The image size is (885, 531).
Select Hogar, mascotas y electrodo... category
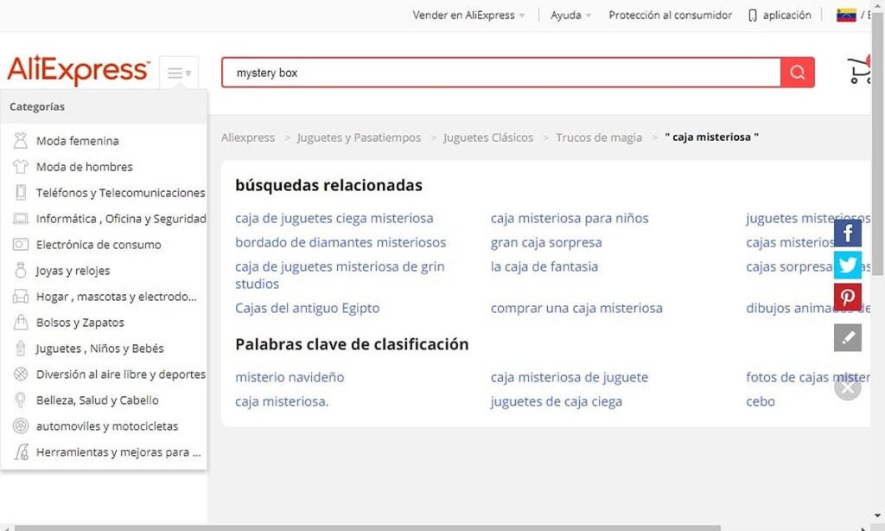point(117,297)
